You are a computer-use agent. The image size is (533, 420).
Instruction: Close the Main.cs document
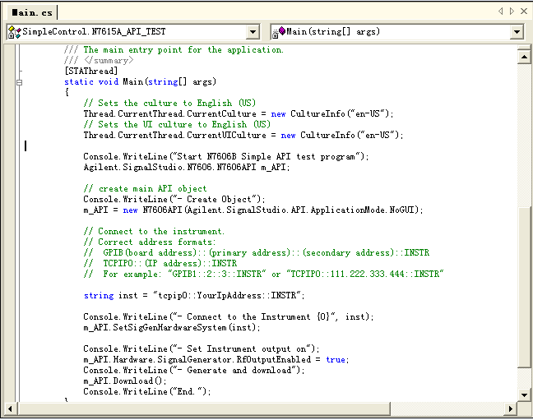524,12
